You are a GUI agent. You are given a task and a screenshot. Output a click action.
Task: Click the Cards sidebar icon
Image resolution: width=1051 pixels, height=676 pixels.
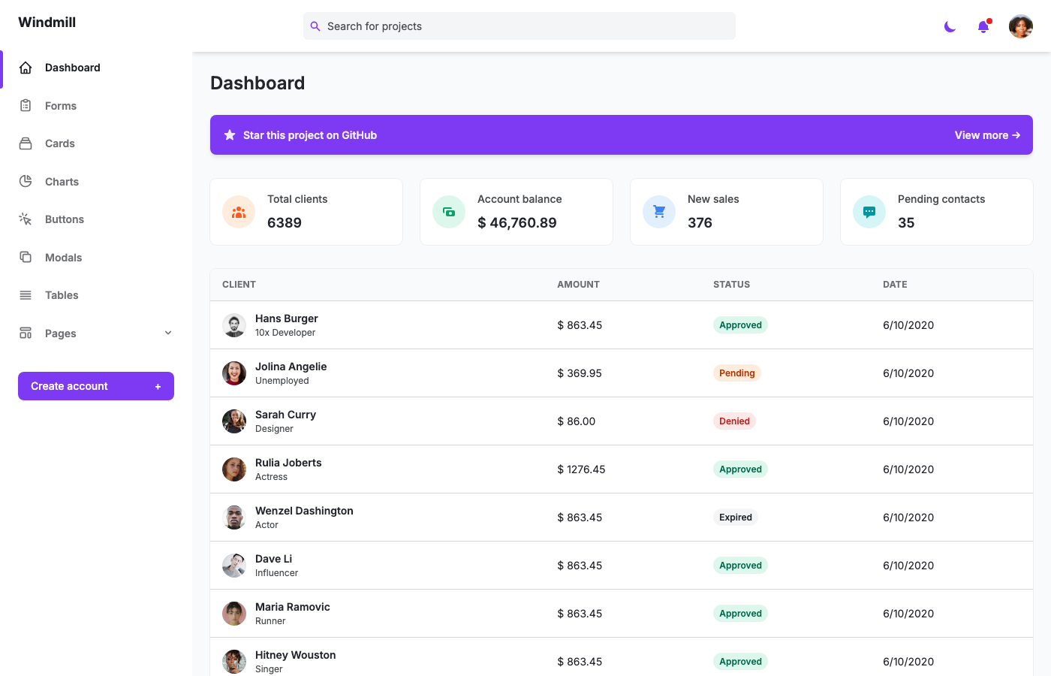pyautogui.click(x=26, y=143)
